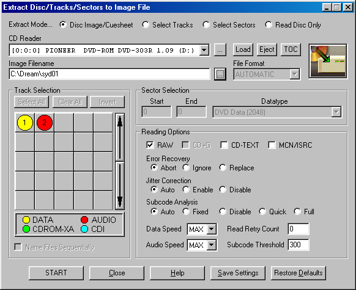Viewport: 356px width, 290px height.
Task: Open the image filename browse button
Action: click(x=220, y=74)
